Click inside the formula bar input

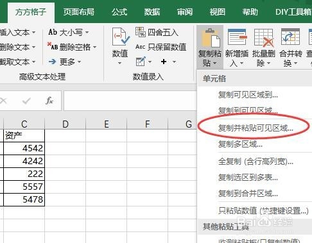pyautogui.click(x=130, y=101)
